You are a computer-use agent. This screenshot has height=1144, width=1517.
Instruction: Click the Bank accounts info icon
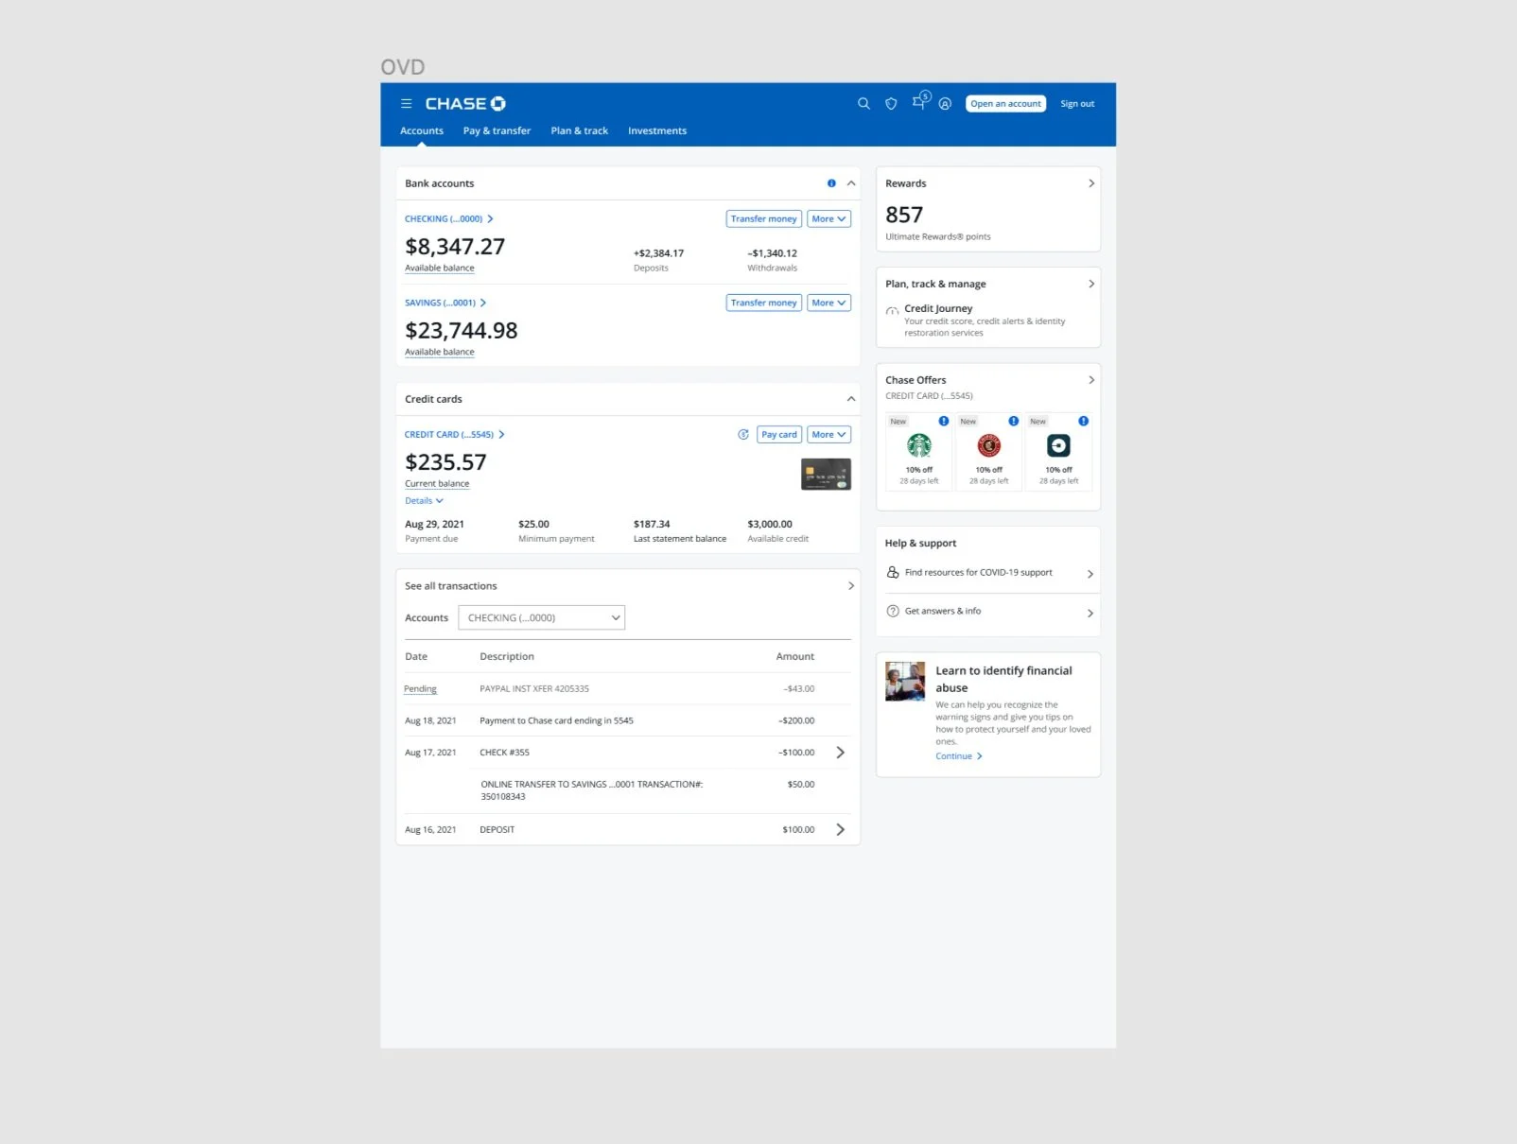click(831, 183)
